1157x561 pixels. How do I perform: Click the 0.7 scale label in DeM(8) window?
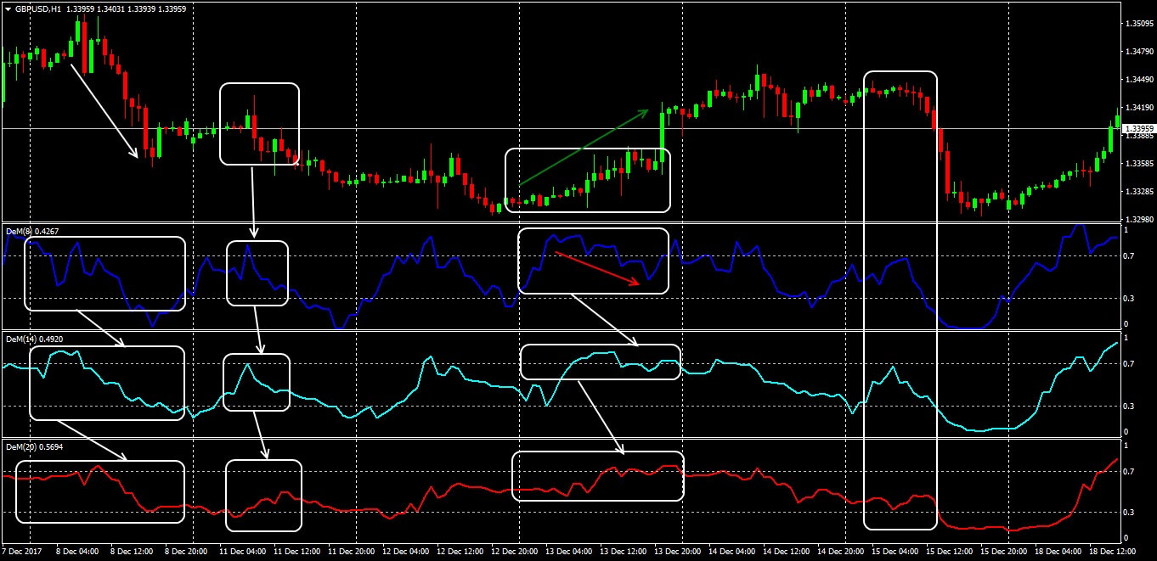[x=1129, y=255]
